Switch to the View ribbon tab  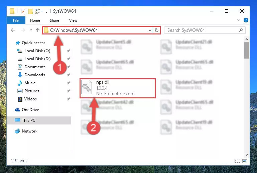[73, 20]
